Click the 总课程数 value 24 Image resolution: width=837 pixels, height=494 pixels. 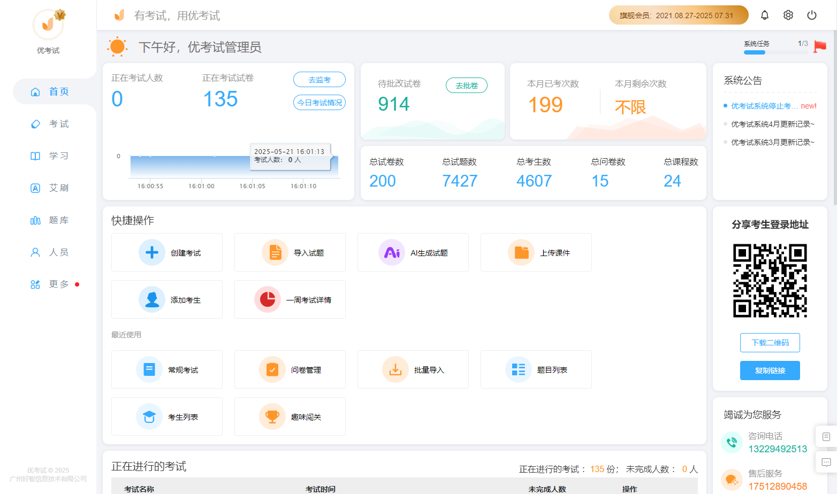[x=672, y=181]
